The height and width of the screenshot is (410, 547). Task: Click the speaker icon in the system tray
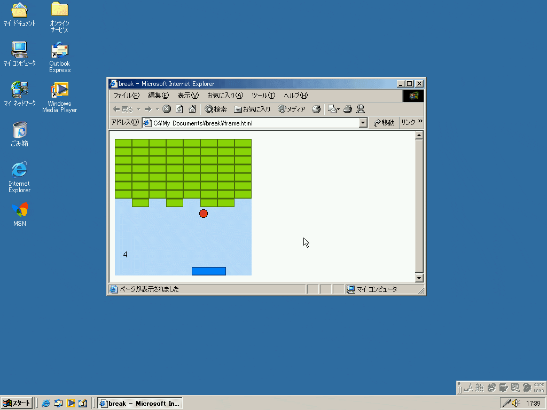click(516, 403)
